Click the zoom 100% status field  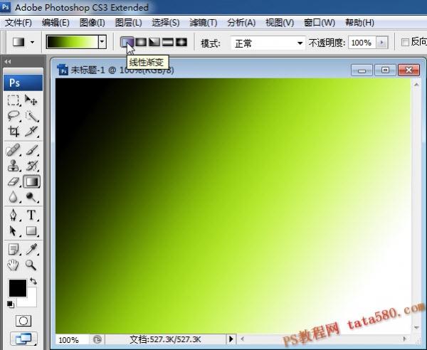pos(72,340)
